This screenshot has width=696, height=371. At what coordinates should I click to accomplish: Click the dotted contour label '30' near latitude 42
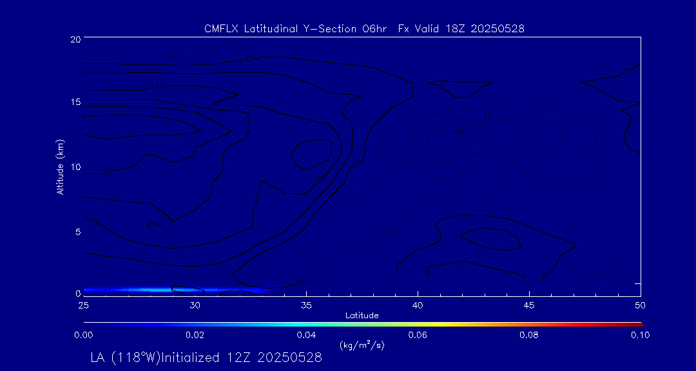coord(459,131)
